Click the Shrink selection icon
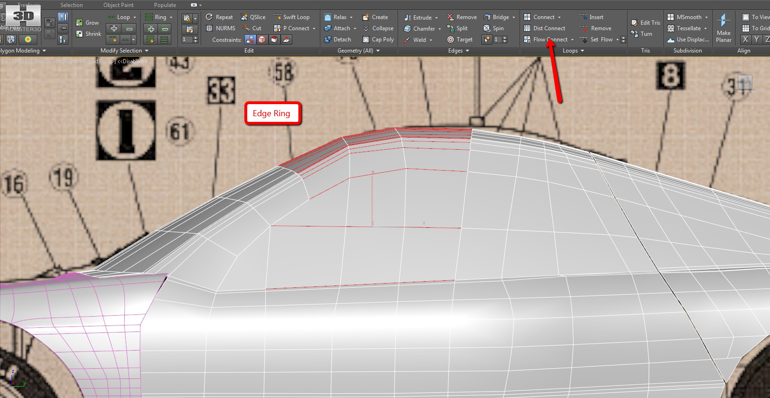This screenshot has width=770, height=398. [x=80, y=34]
